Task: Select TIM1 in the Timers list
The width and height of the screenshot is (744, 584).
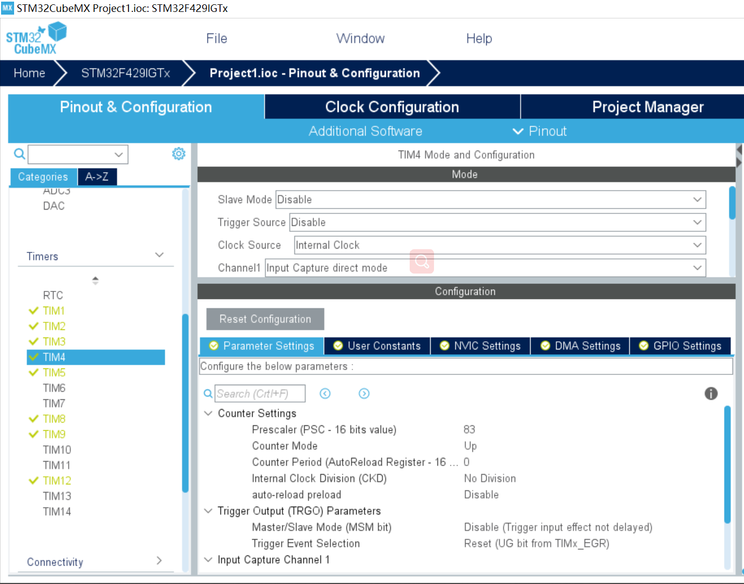Action: coord(54,310)
